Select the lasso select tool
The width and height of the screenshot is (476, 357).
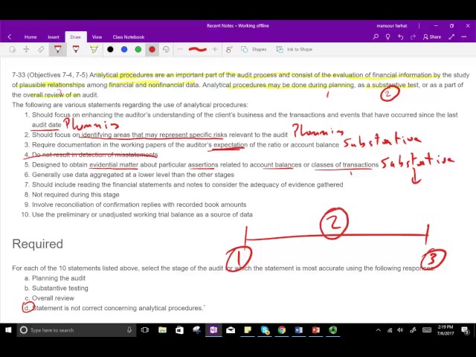pos(12,50)
